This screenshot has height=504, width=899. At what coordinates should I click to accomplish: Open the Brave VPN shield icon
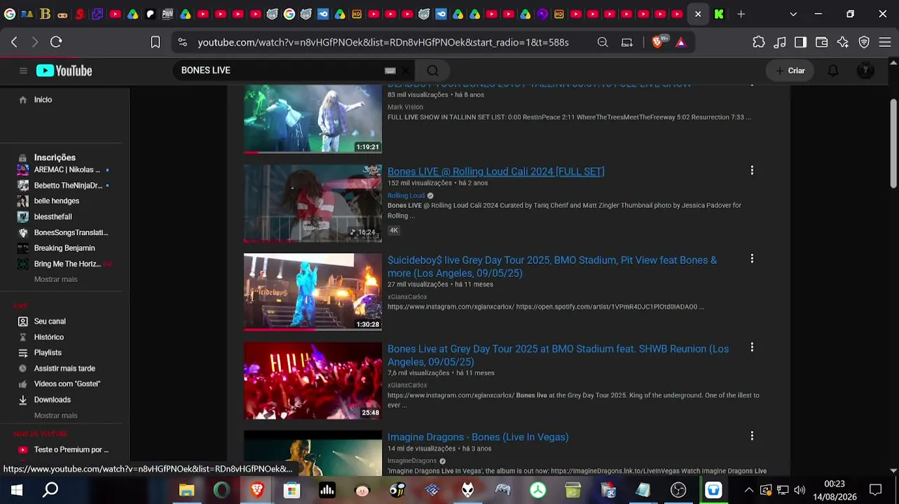pyautogui.click(x=864, y=43)
